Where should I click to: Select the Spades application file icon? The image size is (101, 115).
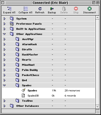[23, 90]
